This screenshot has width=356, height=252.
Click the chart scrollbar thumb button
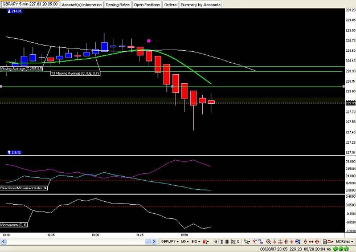(148, 242)
